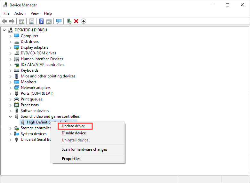Collapse the DESKTOP-LDIDKBU root node

4,30
